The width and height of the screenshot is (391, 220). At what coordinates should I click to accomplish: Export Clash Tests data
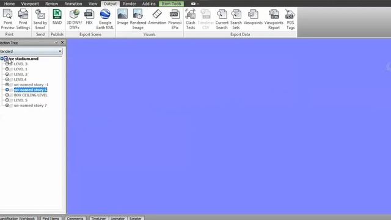190,19
